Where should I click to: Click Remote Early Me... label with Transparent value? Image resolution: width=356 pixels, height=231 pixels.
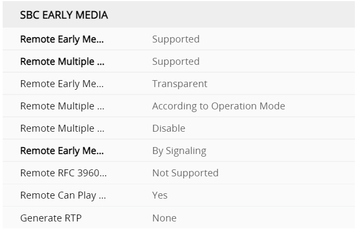[62, 84]
